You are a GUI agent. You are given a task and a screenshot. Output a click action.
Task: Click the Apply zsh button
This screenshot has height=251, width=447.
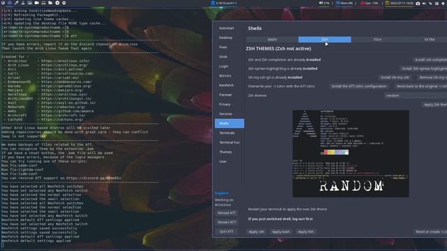[256, 232]
